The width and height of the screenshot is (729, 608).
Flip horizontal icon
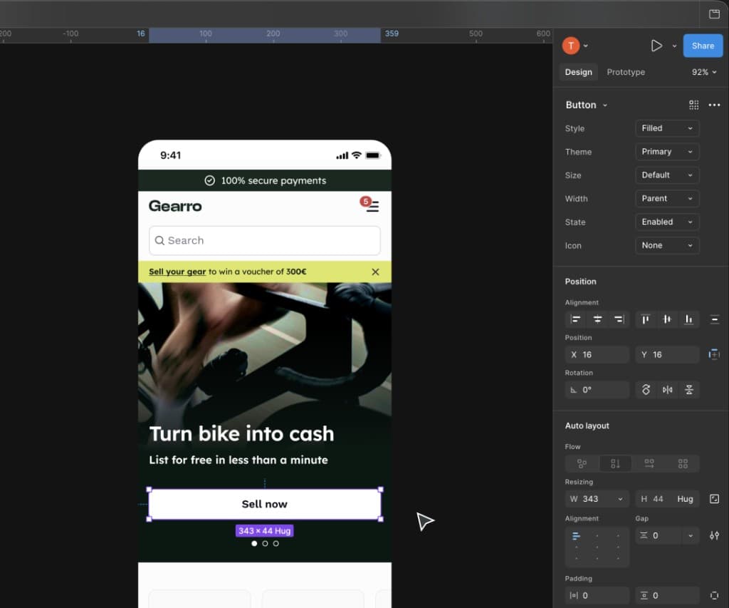(x=667, y=390)
